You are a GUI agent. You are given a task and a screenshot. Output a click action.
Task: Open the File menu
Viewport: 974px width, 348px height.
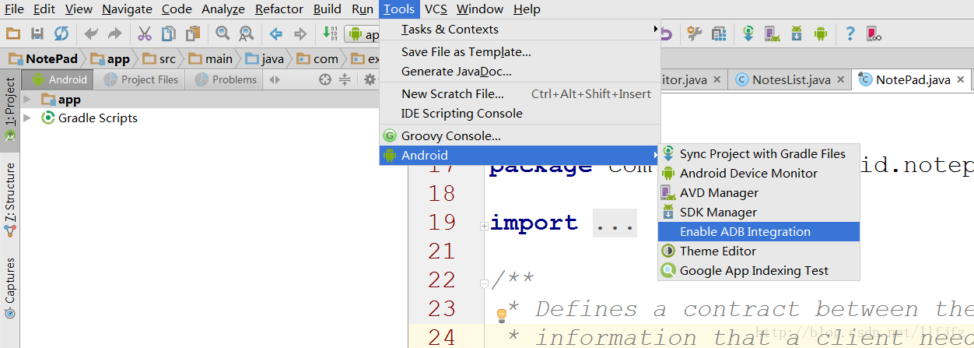(14, 9)
